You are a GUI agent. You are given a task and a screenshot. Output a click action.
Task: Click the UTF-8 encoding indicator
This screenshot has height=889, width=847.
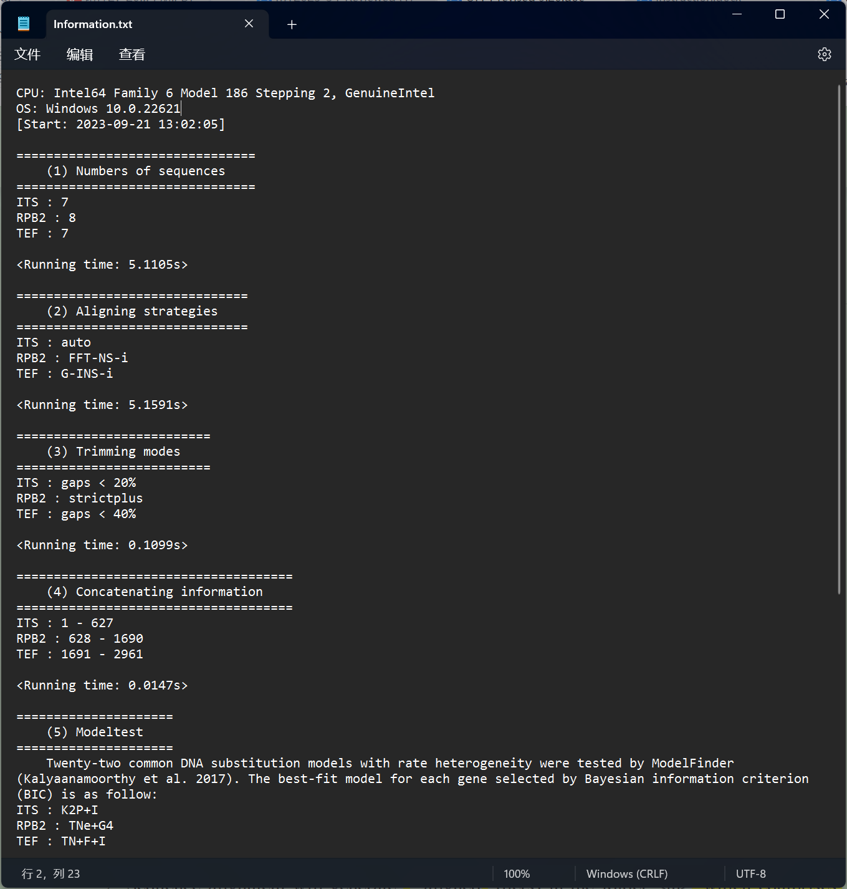[x=750, y=874]
